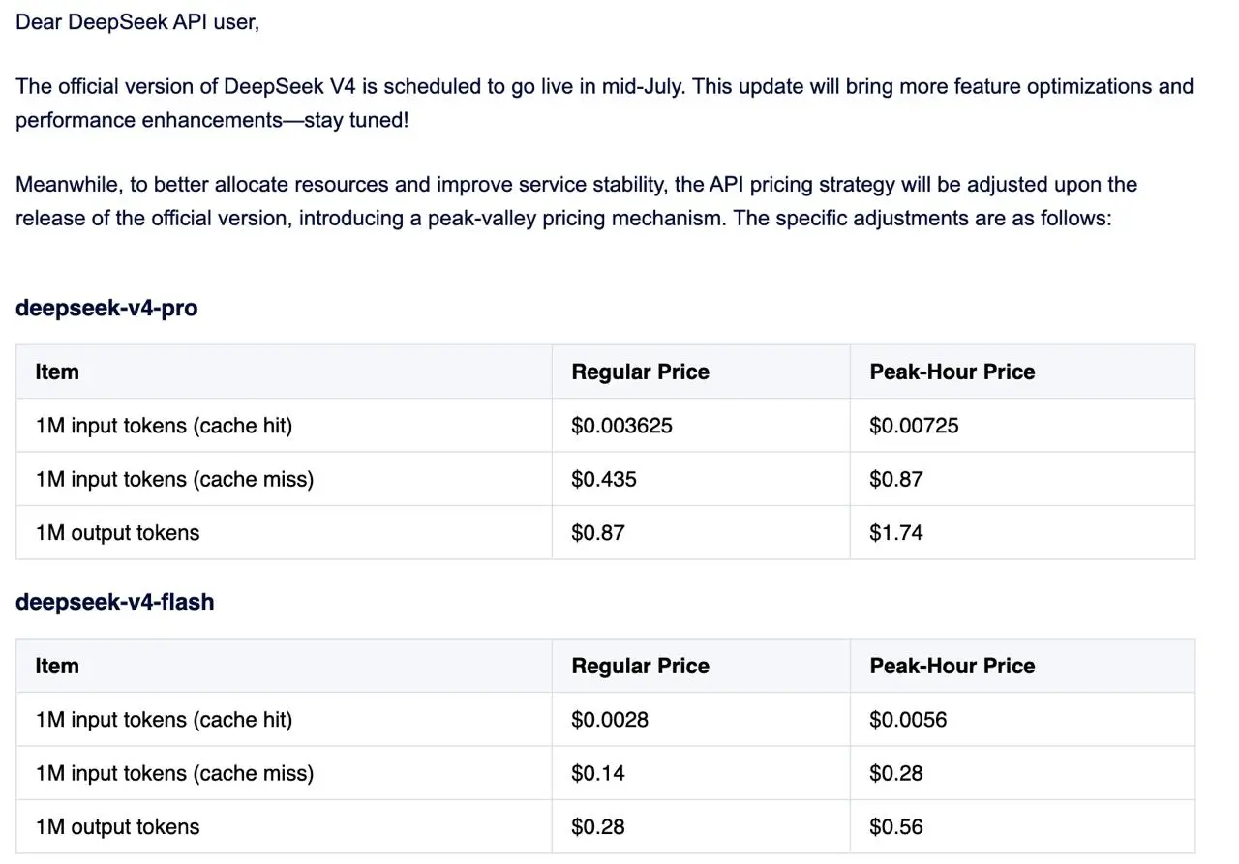Viewport: 1239px width, 864px height.
Task: Click the pro table Peak-Hour Price header
Action: 952,372
